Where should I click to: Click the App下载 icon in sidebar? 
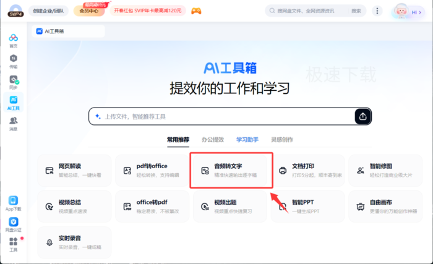13,203
